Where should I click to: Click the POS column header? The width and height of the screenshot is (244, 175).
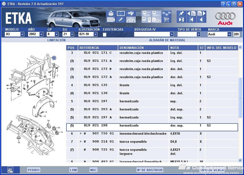(72, 48)
